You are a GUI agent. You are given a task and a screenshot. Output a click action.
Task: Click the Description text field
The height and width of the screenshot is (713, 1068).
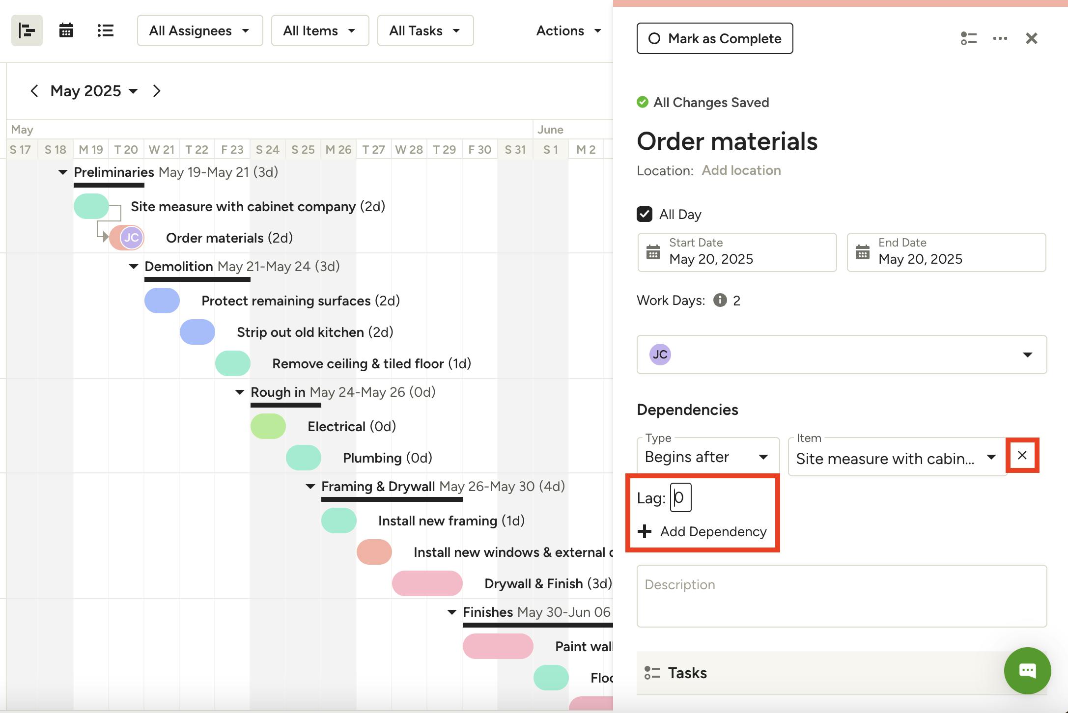tap(841, 596)
